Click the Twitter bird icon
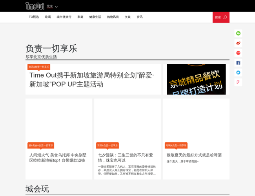Image resolution: width=255 pixels, height=196 pixels. [x=238, y=73]
